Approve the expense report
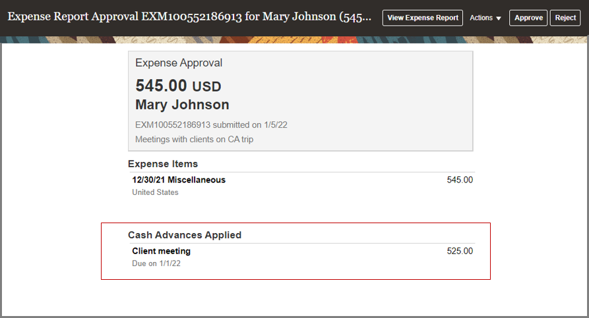Screen dimensions: 589x318 tap(528, 18)
